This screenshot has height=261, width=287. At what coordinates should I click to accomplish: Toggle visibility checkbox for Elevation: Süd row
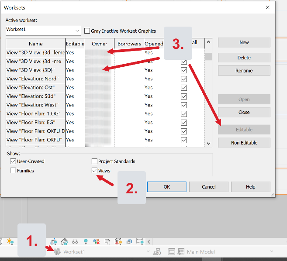coord(184,96)
